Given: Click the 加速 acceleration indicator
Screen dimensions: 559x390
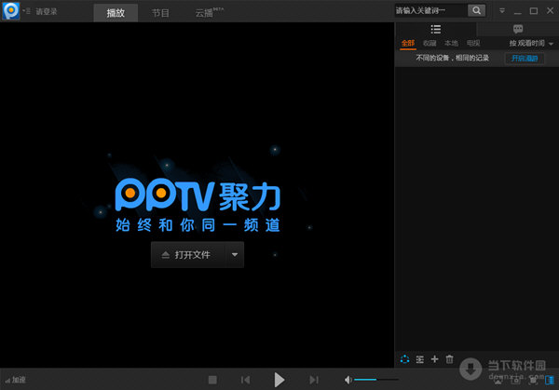Looking at the screenshot, I should (x=15, y=380).
